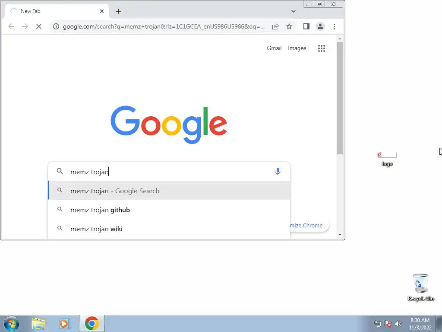
Task: Bookmark this page with star icon
Action: [289, 26]
